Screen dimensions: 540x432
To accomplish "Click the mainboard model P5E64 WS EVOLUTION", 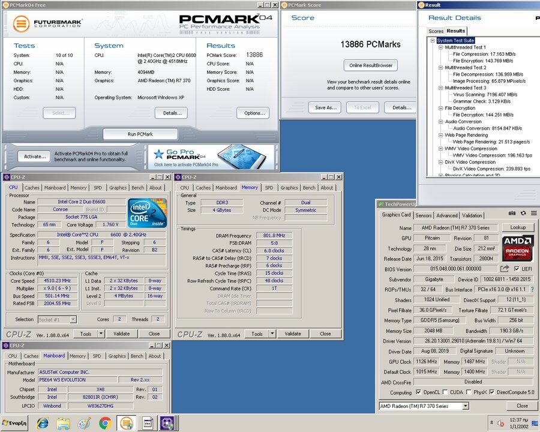I will tap(77, 380).
